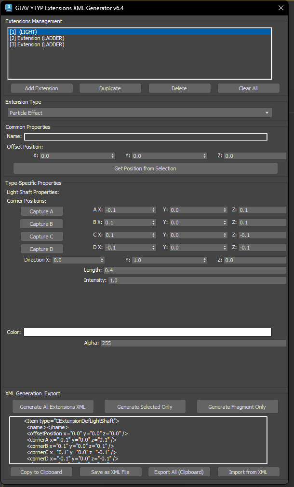This screenshot has width=294, height=487.
Task: Focus the Name input field
Action: (146, 137)
